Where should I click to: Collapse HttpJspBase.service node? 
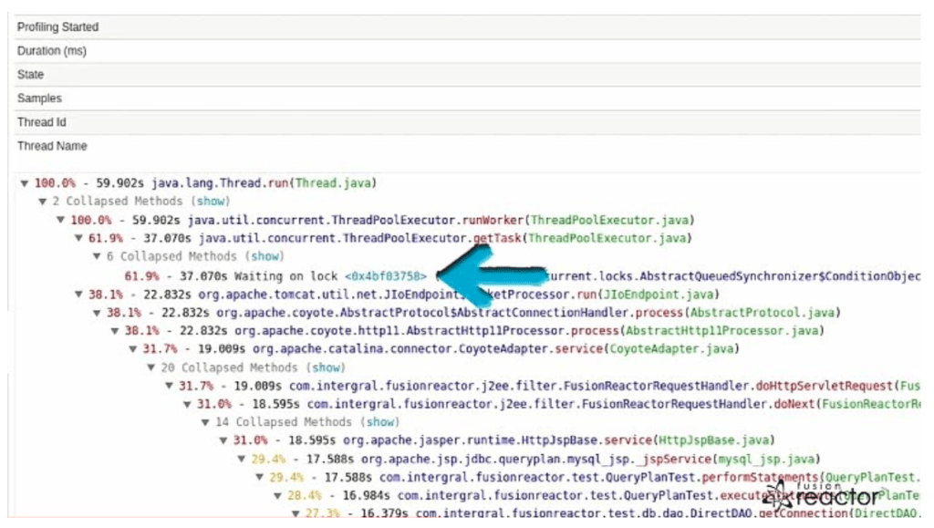tap(224, 440)
